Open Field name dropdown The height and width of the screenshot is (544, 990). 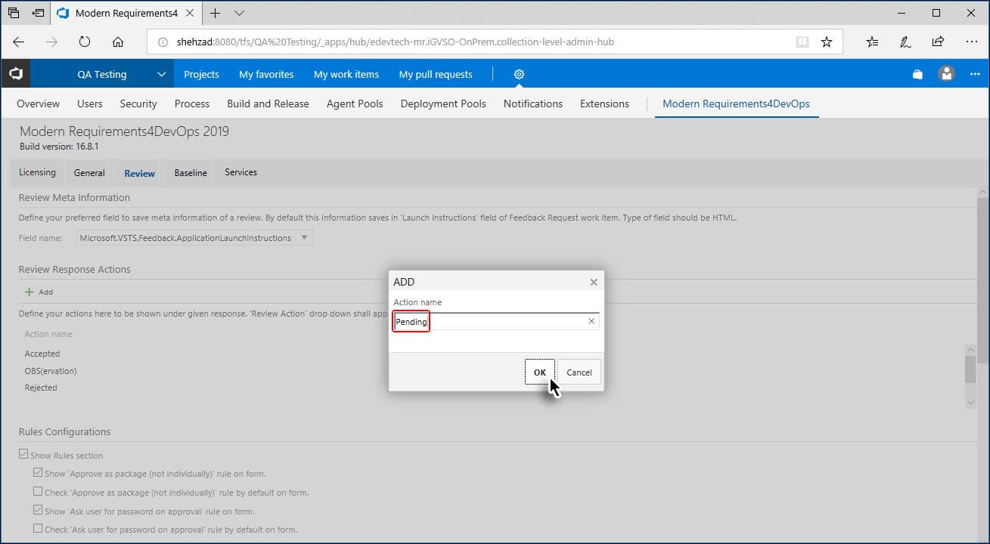194,238
